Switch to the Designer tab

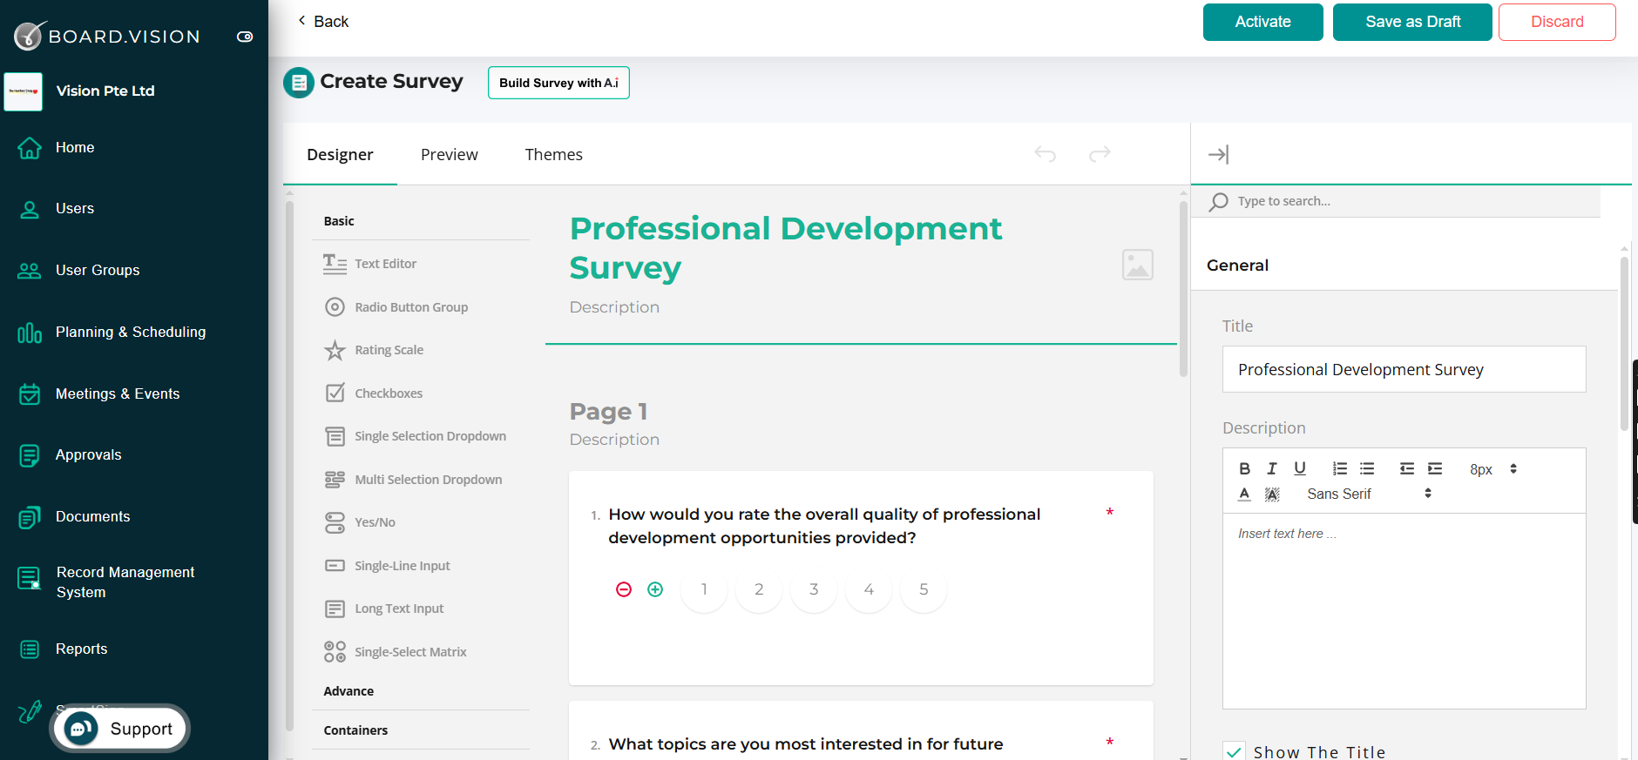pyautogui.click(x=340, y=154)
